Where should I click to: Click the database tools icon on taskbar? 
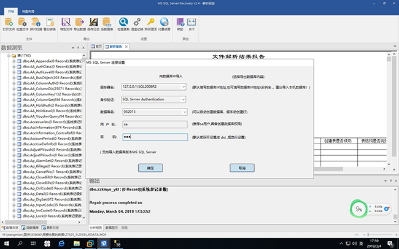[117, 243]
